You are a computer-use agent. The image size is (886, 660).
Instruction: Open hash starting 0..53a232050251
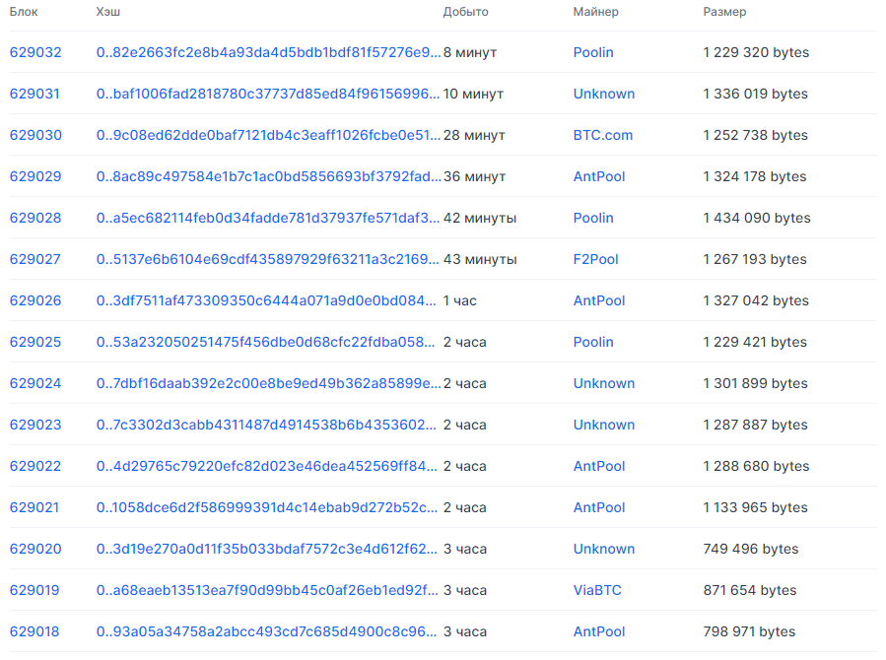pyautogui.click(x=266, y=342)
